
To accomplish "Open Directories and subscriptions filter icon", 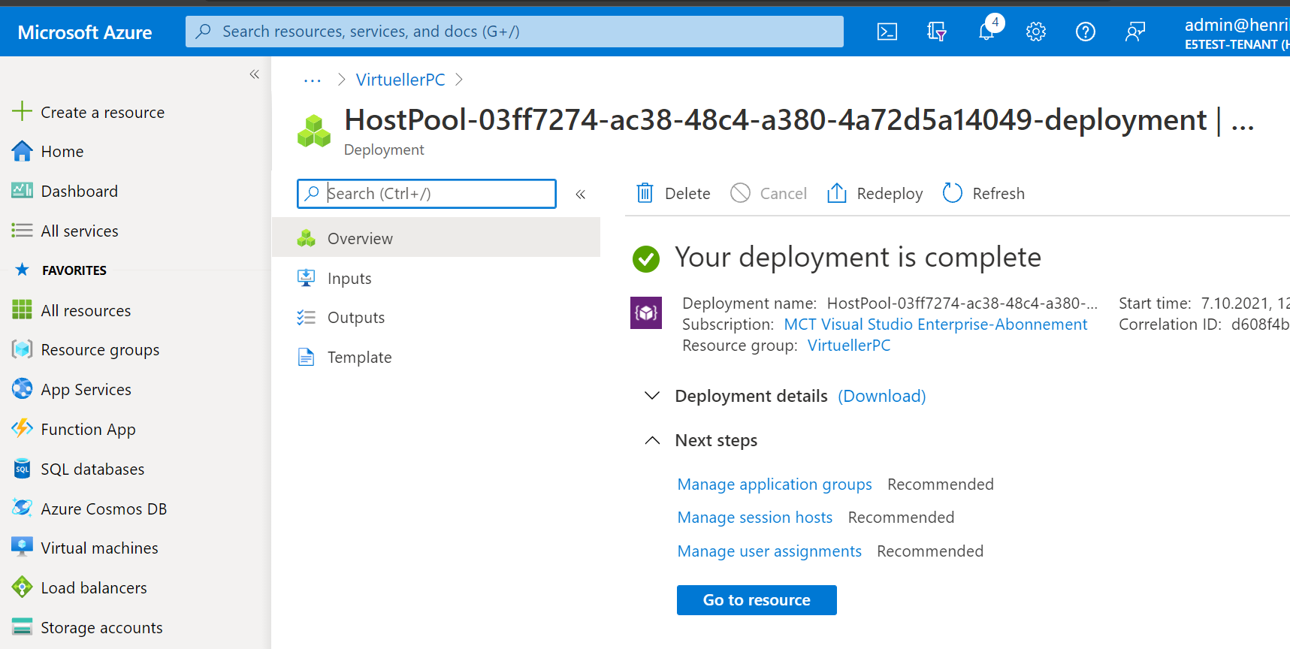I will pos(936,32).
